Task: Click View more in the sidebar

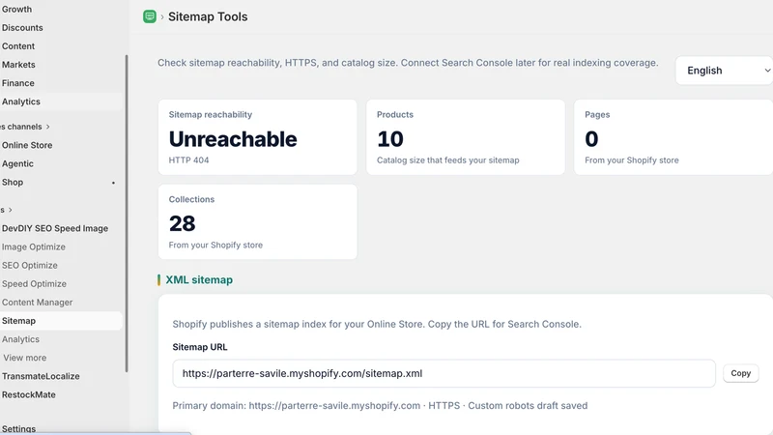Action: (25, 358)
